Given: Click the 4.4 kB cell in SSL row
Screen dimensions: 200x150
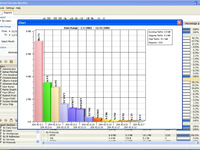Looking at the screenshot, I should 112,138.
